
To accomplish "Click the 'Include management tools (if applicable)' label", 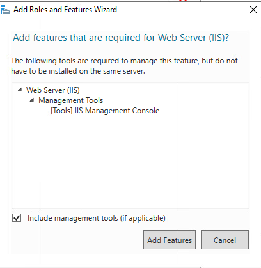I will (97, 218).
